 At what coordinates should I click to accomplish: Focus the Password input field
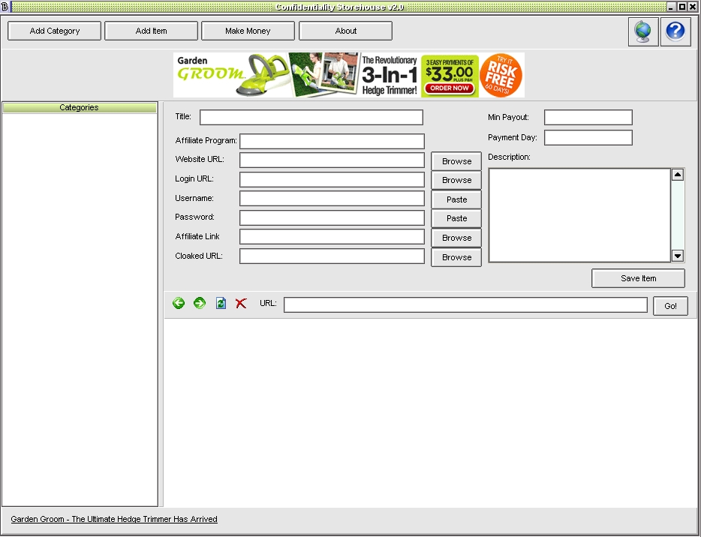tap(332, 218)
